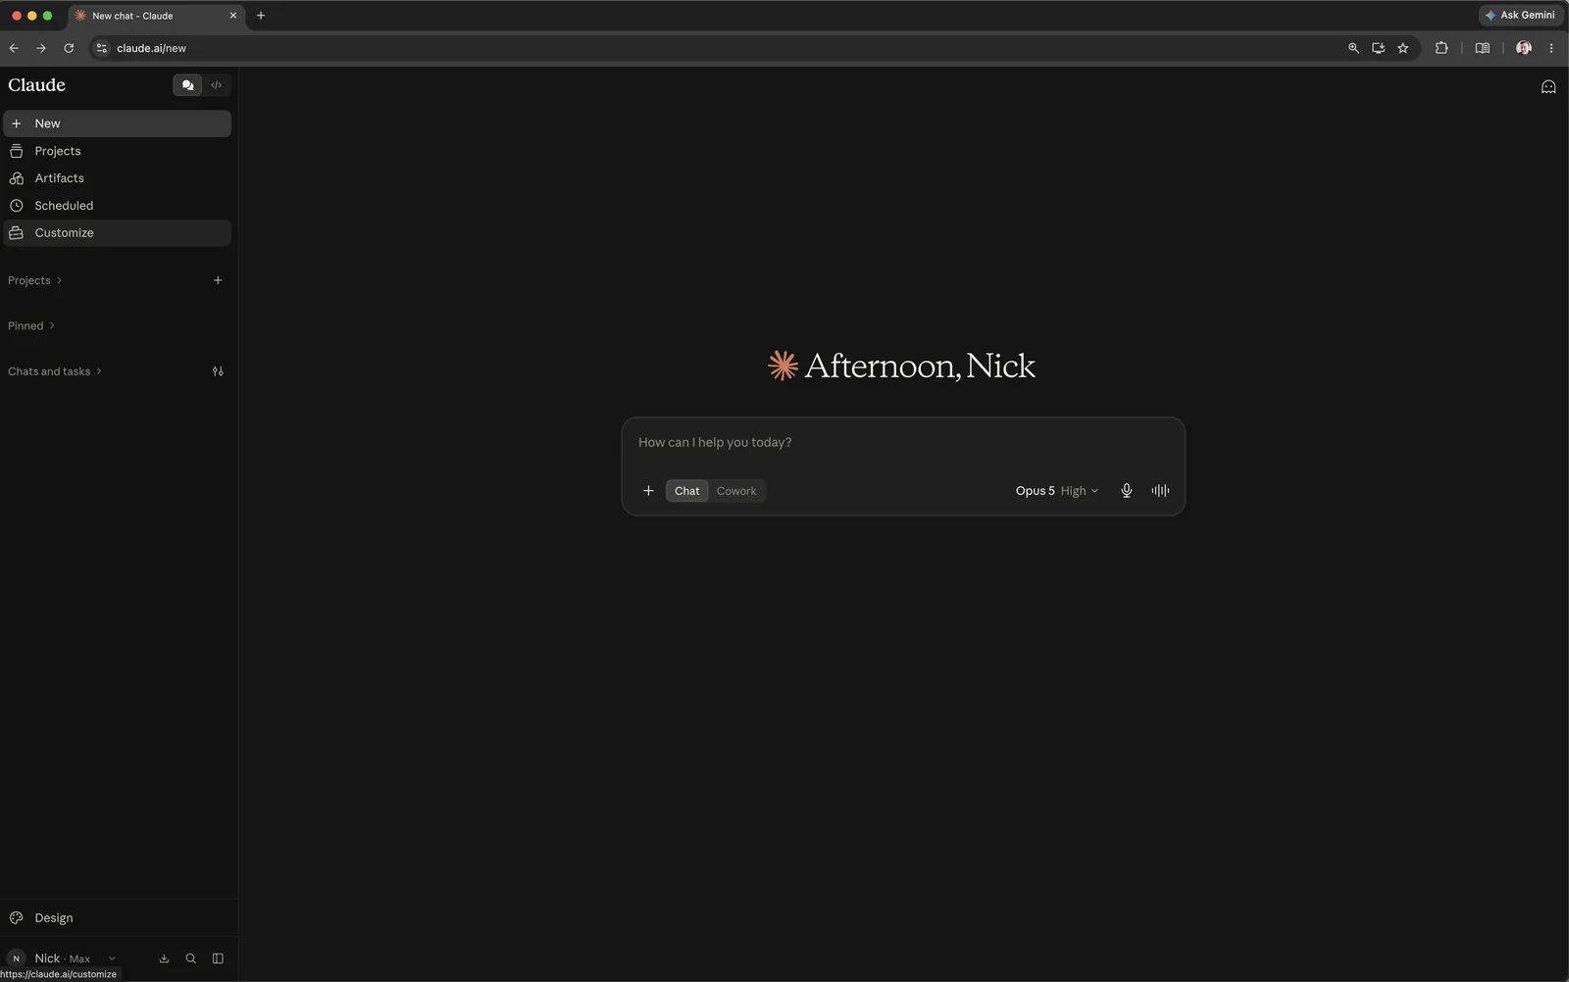Install the Claude app via the address bar icon
Viewport: 1569px width, 982px height.
(x=1378, y=48)
